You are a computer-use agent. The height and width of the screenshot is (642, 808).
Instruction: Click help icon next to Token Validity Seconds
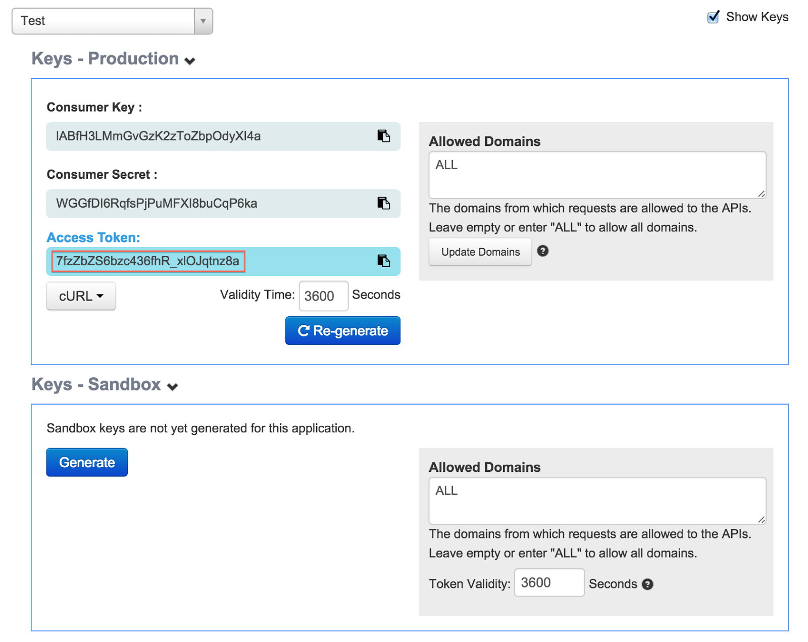pos(647,584)
